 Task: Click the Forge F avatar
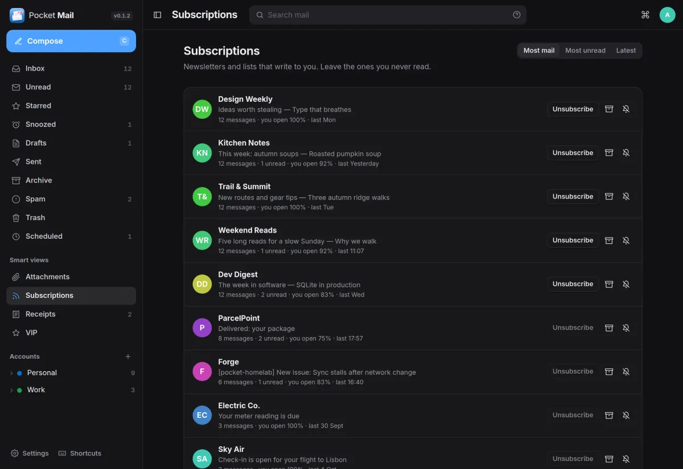pyautogui.click(x=202, y=372)
